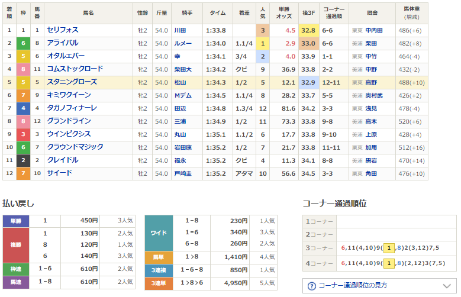Click the 3コーナー passing order text
Viewport: 461px width, 297px height.
pos(390,248)
